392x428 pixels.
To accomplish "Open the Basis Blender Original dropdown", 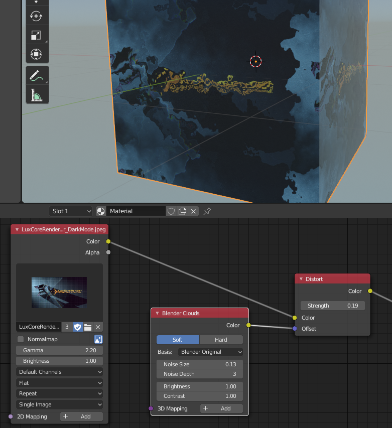I will 210,352.
